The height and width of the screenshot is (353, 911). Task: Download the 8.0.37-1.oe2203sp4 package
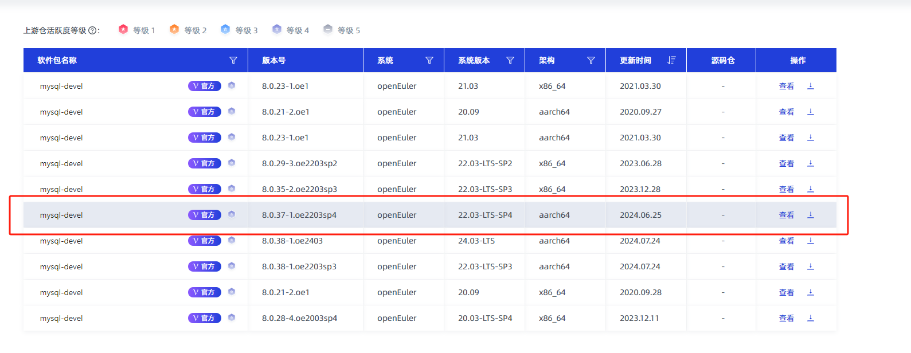coord(810,215)
